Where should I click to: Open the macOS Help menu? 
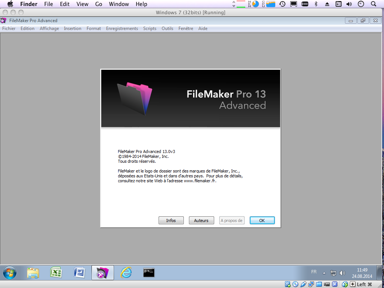click(141, 4)
